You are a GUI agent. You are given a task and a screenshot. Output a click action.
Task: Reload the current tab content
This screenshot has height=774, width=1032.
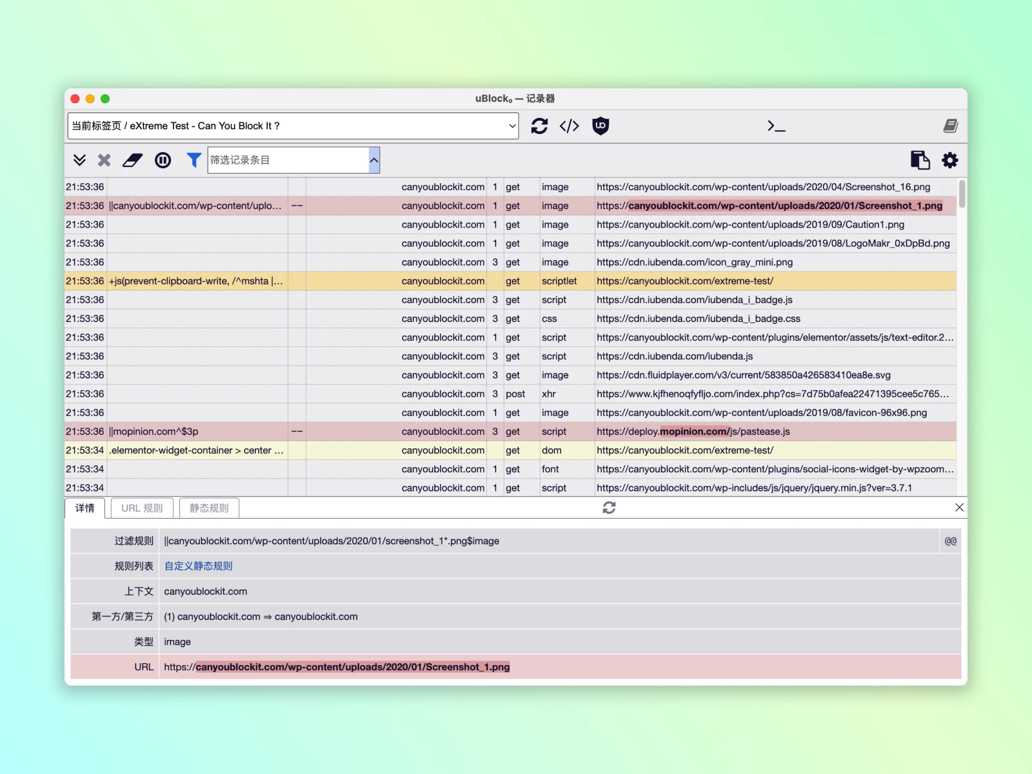coord(539,126)
